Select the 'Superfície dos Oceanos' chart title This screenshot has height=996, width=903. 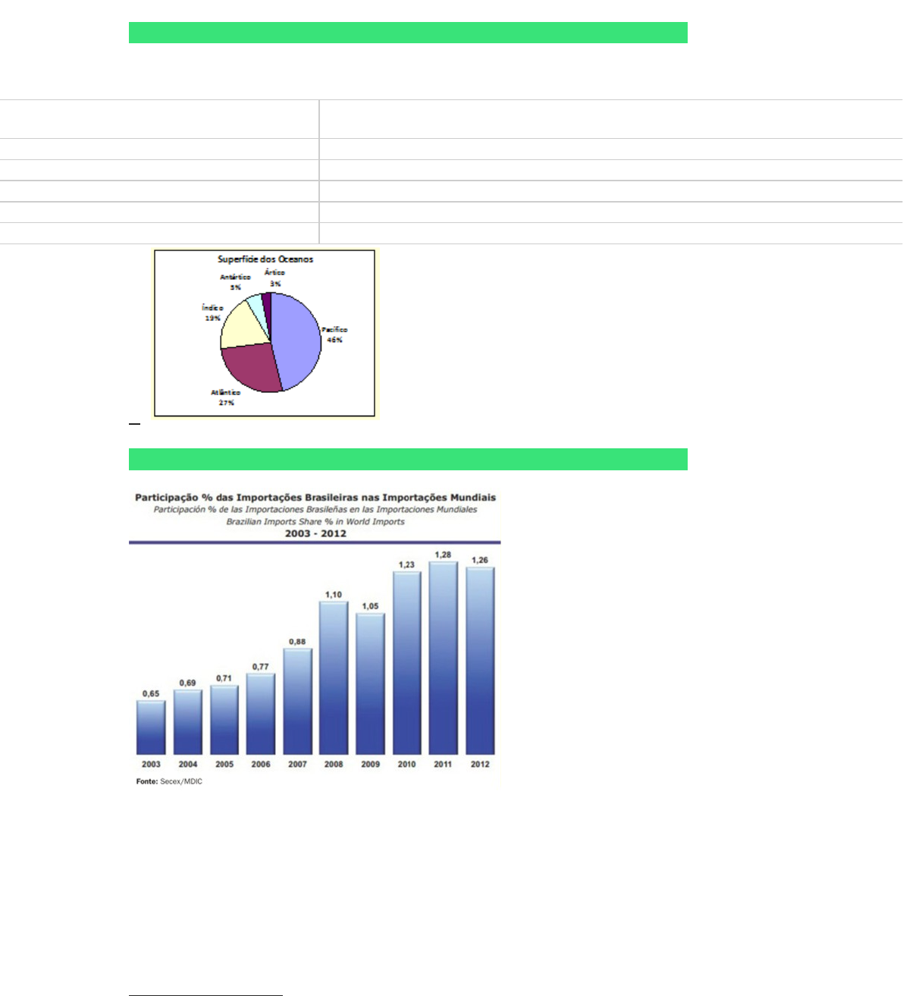265,259
